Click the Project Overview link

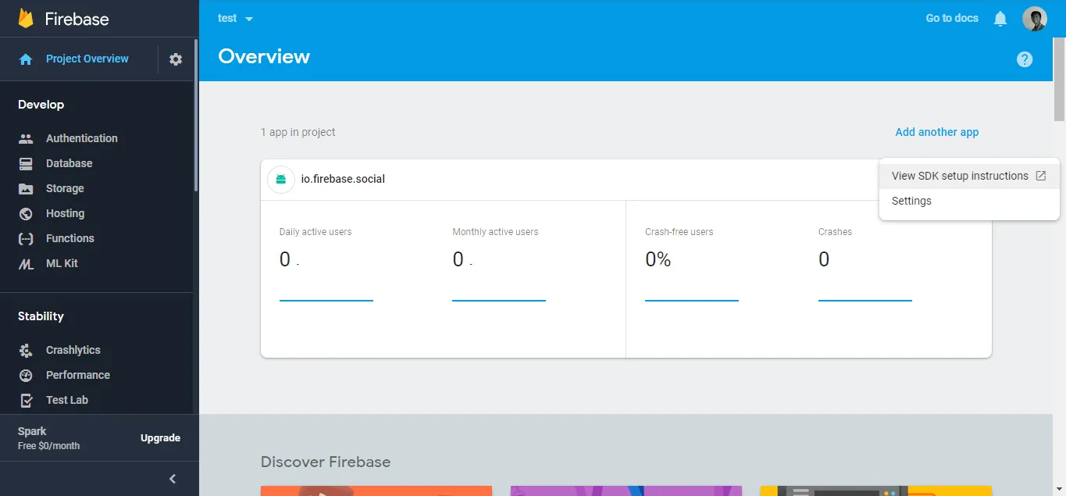tap(87, 59)
